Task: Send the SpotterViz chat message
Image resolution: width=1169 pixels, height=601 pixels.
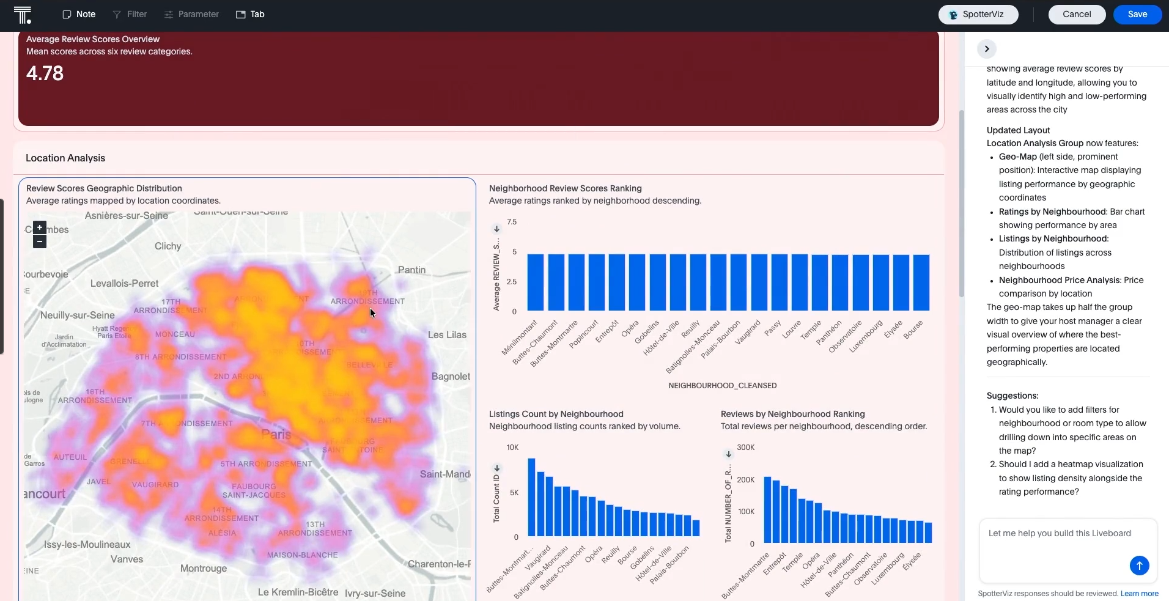Action: coord(1139,566)
